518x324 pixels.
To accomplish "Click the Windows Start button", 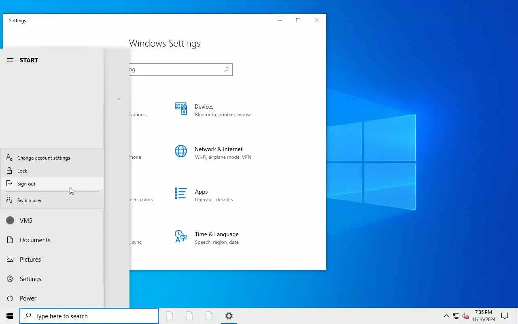I will pyautogui.click(x=10, y=316).
